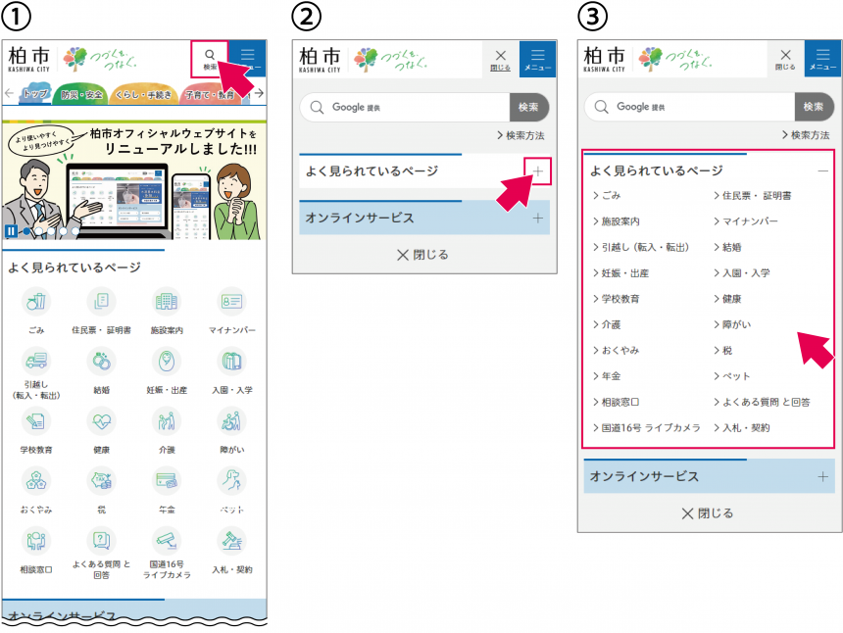Move tabs forward with the right arrow in screen 1
Viewport: 843px width, 633px height.
click(259, 93)
